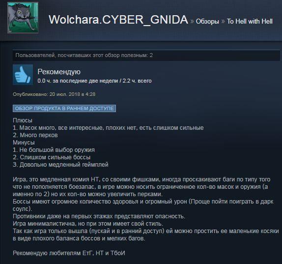Click the sentence starting with Противники даже
282x264 pixels.
point(99,216)
